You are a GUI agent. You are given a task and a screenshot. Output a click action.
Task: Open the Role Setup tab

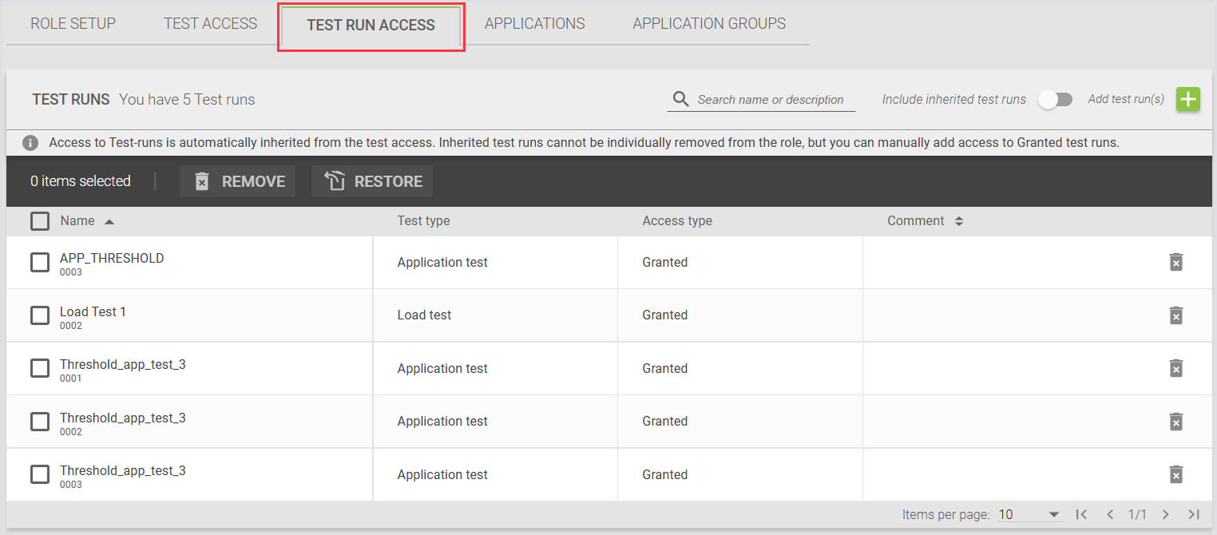pos(73,24)
